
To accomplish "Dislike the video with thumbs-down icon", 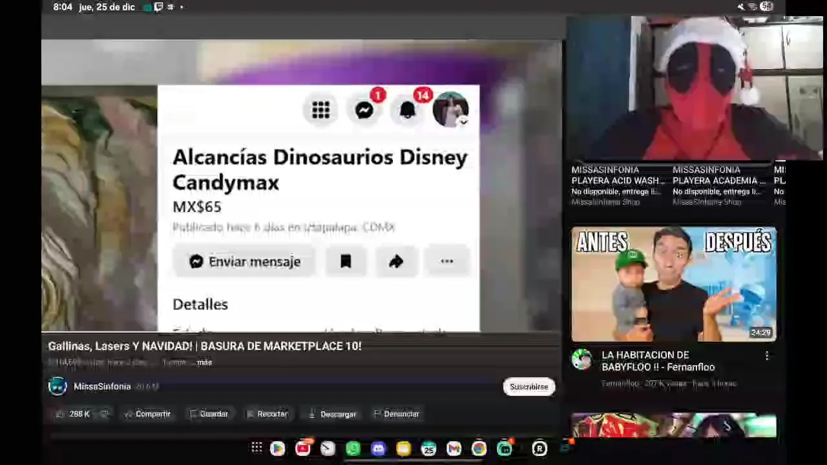I will click(105, 414).
